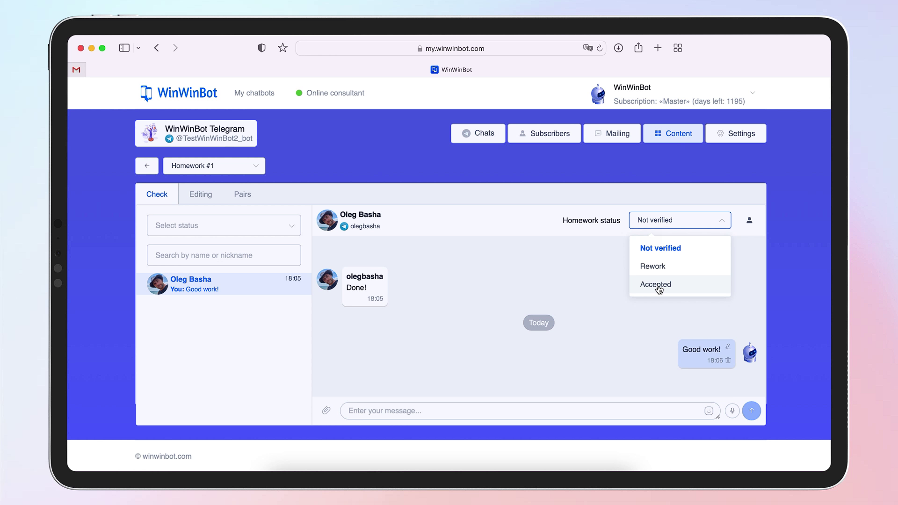Send the message with arrow button
The width and height of the screenshot is (898, 505).
[752, 411]
